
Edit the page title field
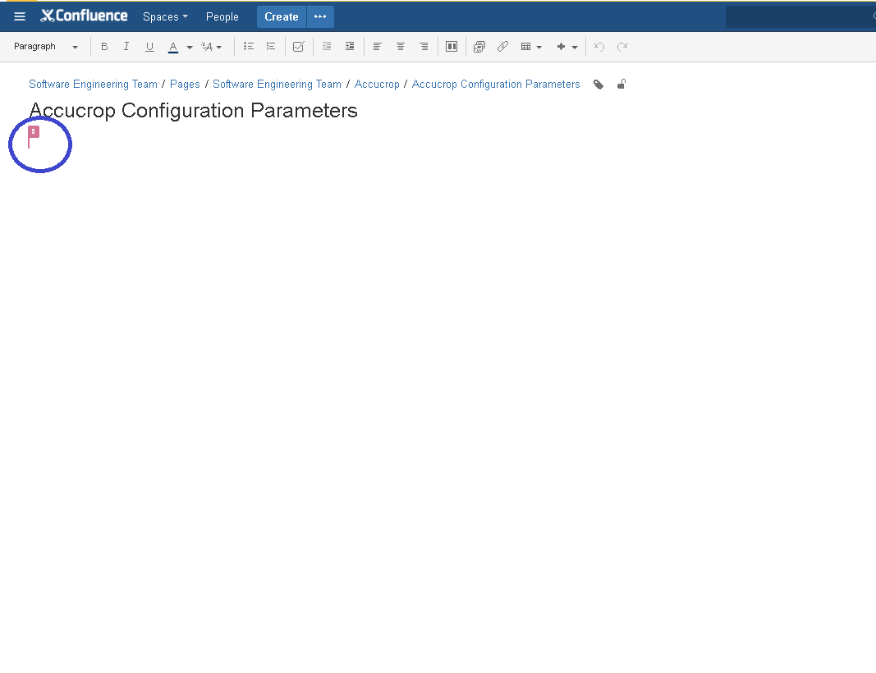tap(193, 111)
